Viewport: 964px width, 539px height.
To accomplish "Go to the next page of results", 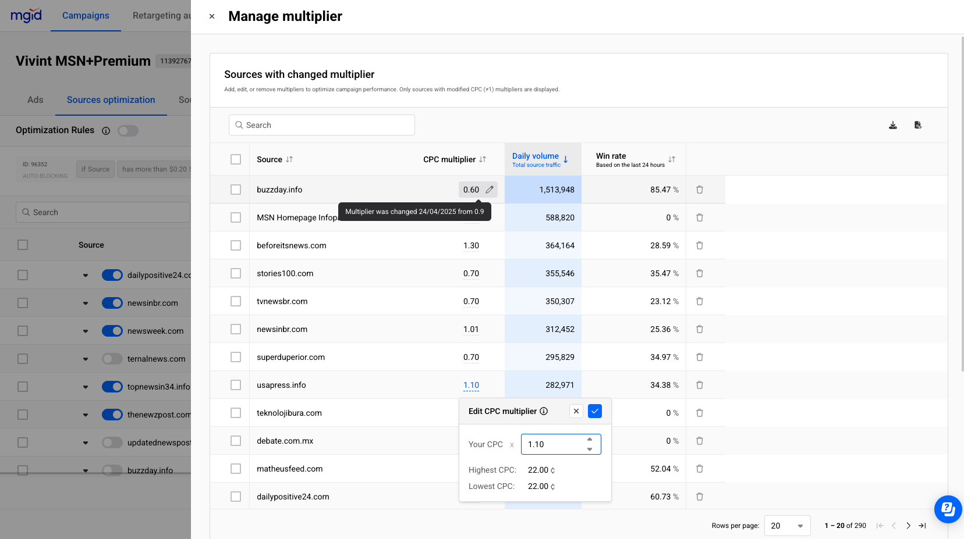I will 908,526.
